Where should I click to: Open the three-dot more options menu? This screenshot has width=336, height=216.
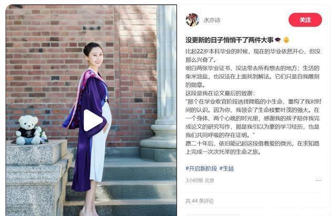tap(319, 180)
